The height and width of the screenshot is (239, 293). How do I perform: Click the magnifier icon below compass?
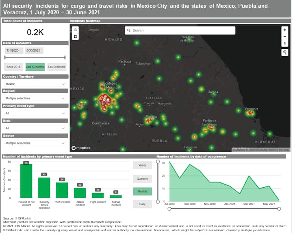tap(285, 52)
